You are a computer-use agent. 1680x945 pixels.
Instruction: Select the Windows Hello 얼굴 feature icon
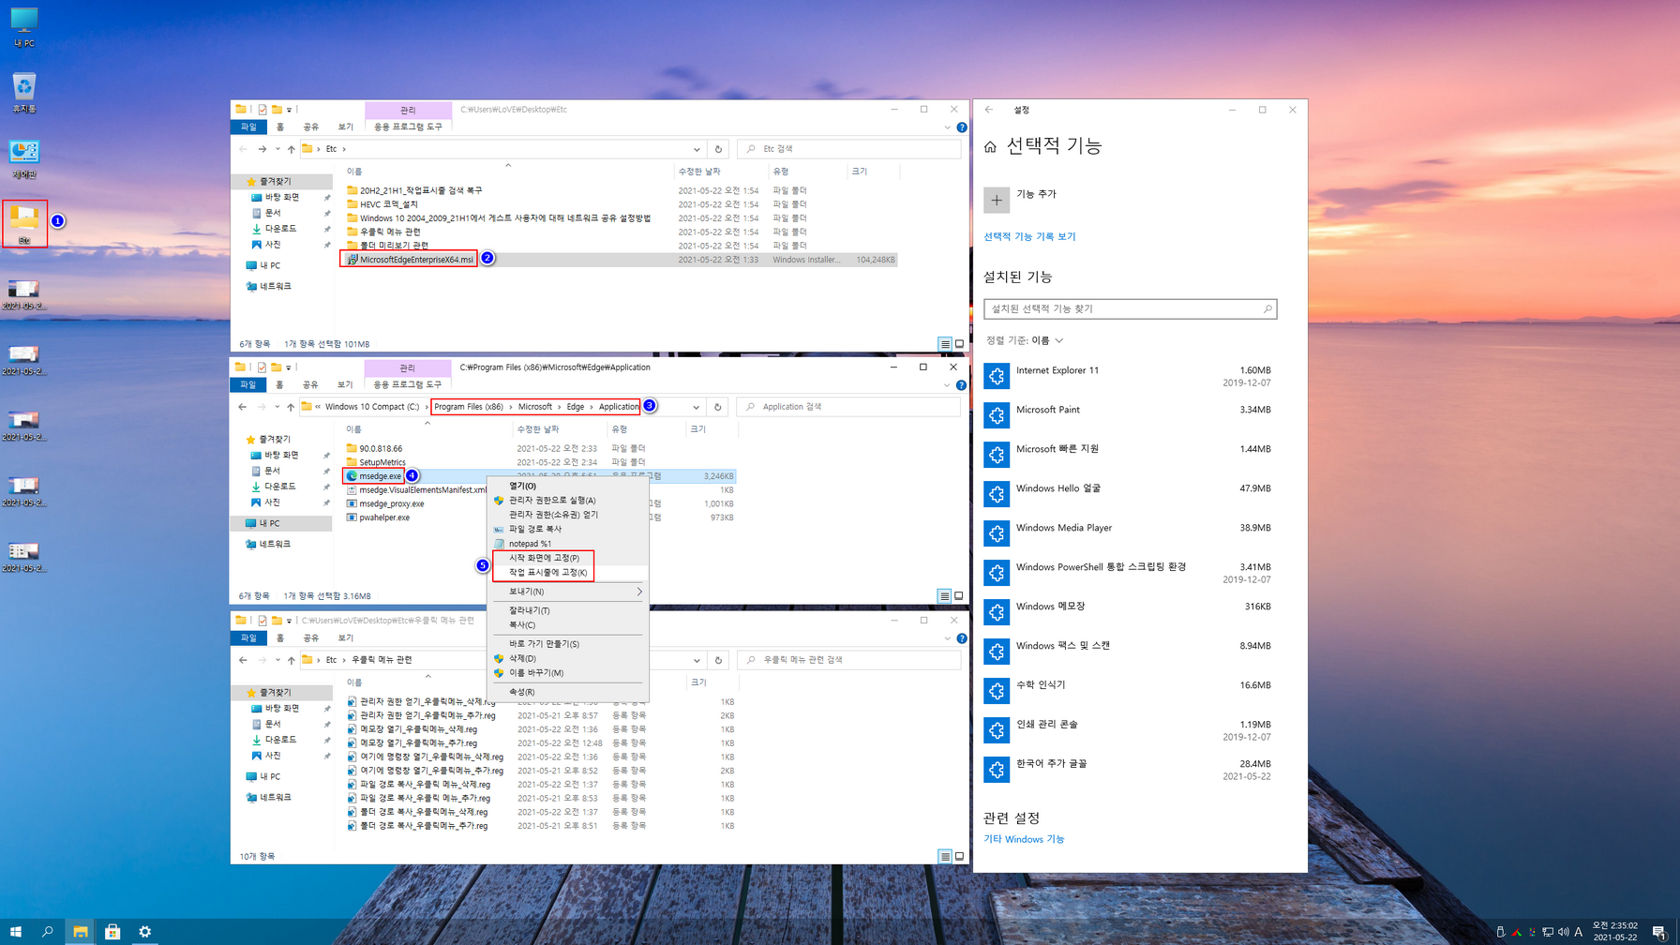coord(997,494)
